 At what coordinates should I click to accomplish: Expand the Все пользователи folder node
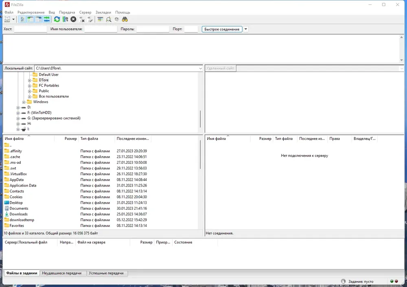pos(30,97)
